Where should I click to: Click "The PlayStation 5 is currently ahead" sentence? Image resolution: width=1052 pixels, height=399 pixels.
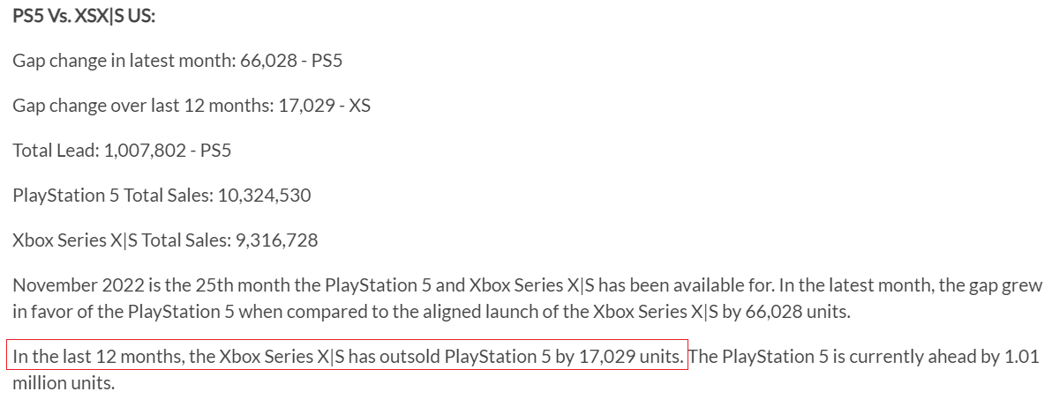coord(810,357)
